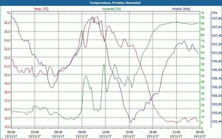Screen dimensions: 222x139
Task: Click the '%' unit label on humidity axis
Action: coord(203,13)
